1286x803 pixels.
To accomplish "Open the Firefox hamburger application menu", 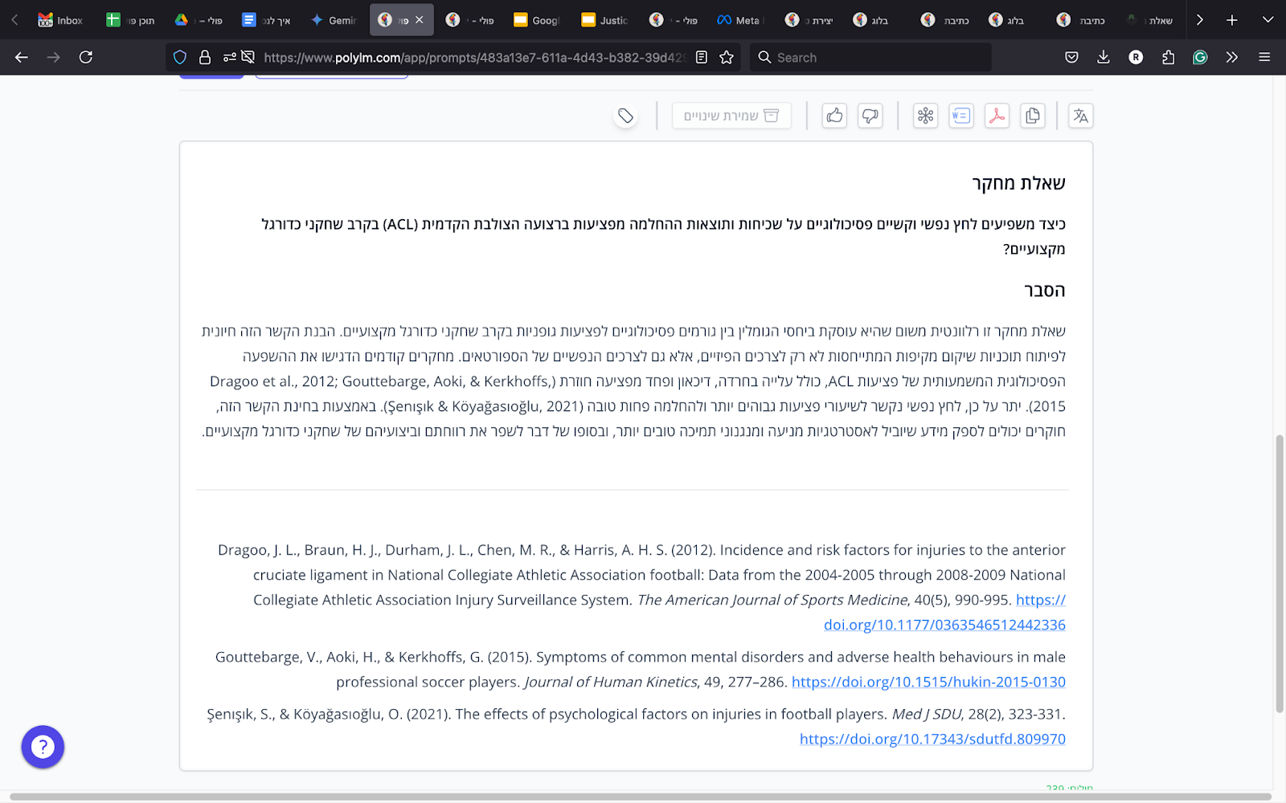I will (1264, 57).
